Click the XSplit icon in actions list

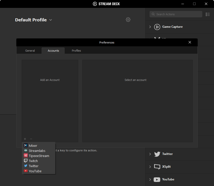pos(157,167)
